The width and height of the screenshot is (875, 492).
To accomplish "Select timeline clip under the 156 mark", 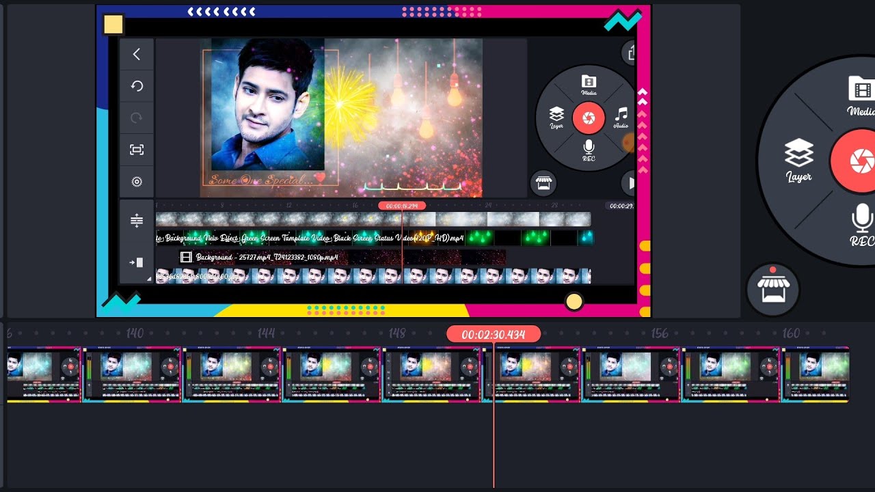I will pyautogui.click(x=631, y=374).
